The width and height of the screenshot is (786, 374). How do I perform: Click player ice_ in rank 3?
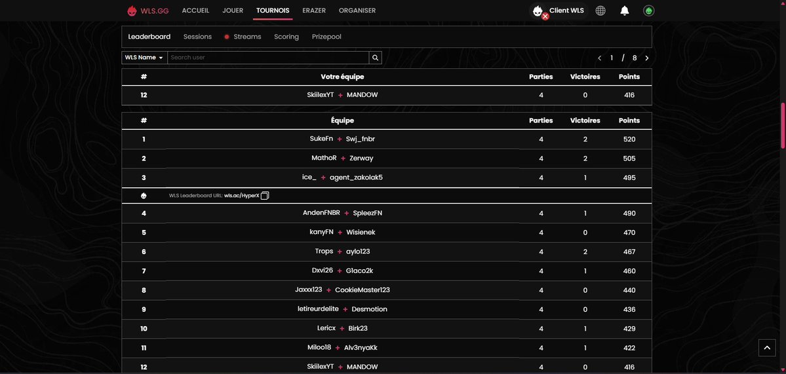pyautogui.click(x=309, y=178)
